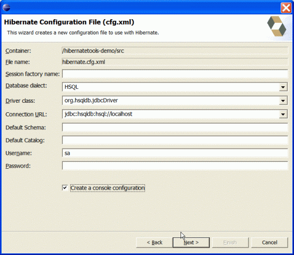Click the File name label
Viewport: 294px width, 255px height.
[x=18, y=62]
